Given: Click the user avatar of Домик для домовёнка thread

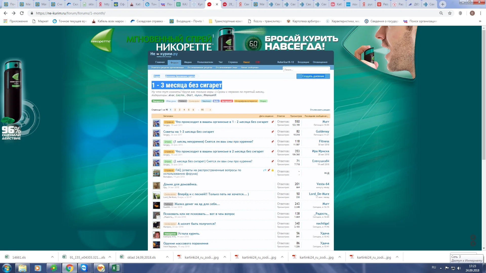Looking at the screenshot, I should pos(156,186).
